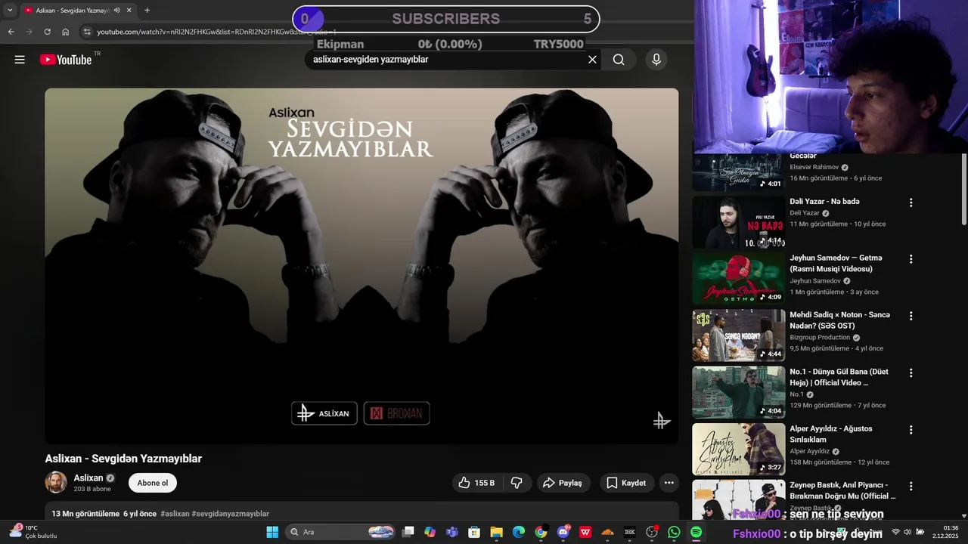
Task: Reload the page
Action: click(x=47, y=32)
